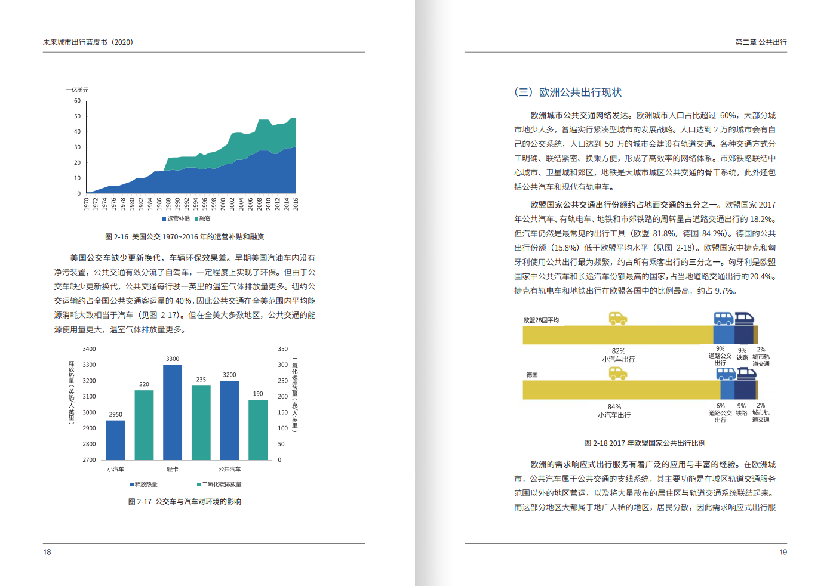The width and height of the screenshot is (830, 586).
Task: Click the chapter header 第二章 公共出行
Action: (761, 42)
